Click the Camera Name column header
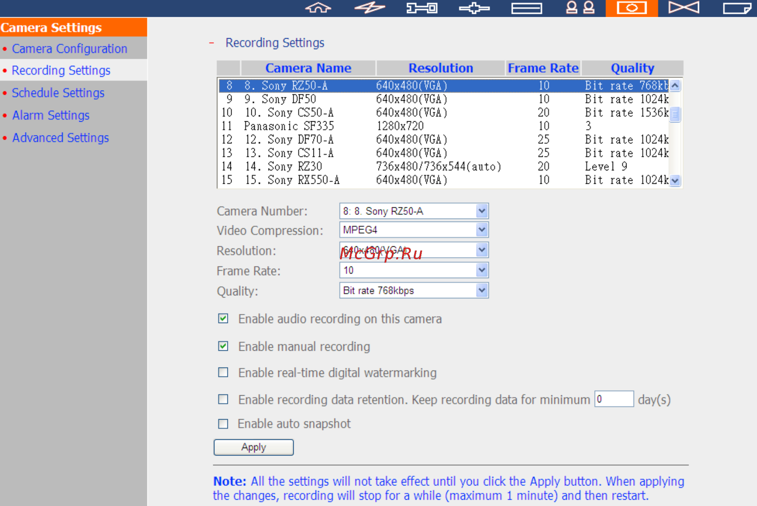Image resolution: width=757 pixels, height=506 pixels. (x=308, y=68)
